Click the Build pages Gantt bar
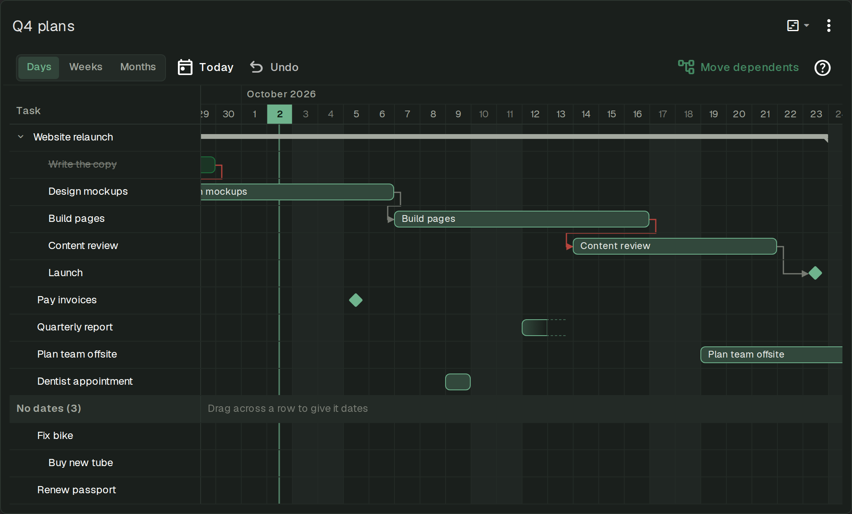The image size is (852, 514). coord(522,219)
